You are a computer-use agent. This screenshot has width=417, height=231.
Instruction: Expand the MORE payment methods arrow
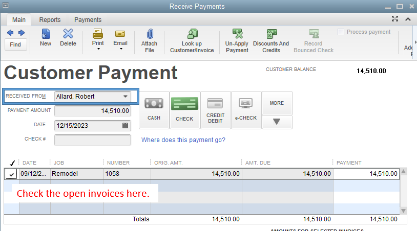pos(277,122)
